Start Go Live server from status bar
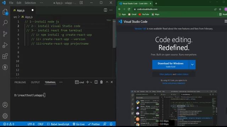 click(x=79, y=124)
